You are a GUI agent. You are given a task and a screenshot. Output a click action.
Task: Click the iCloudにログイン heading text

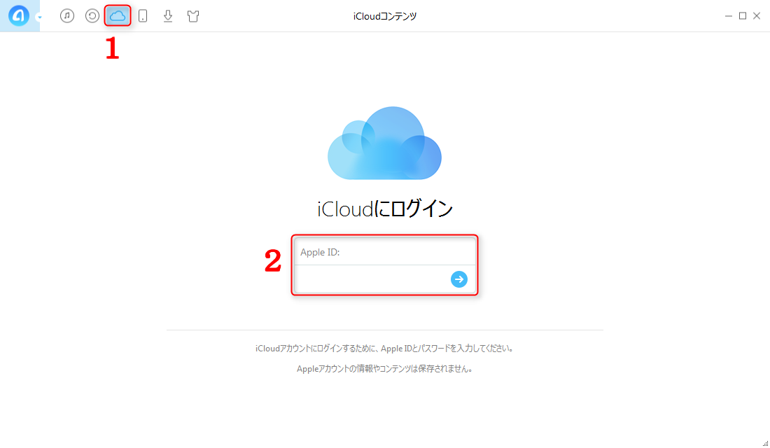385,209
